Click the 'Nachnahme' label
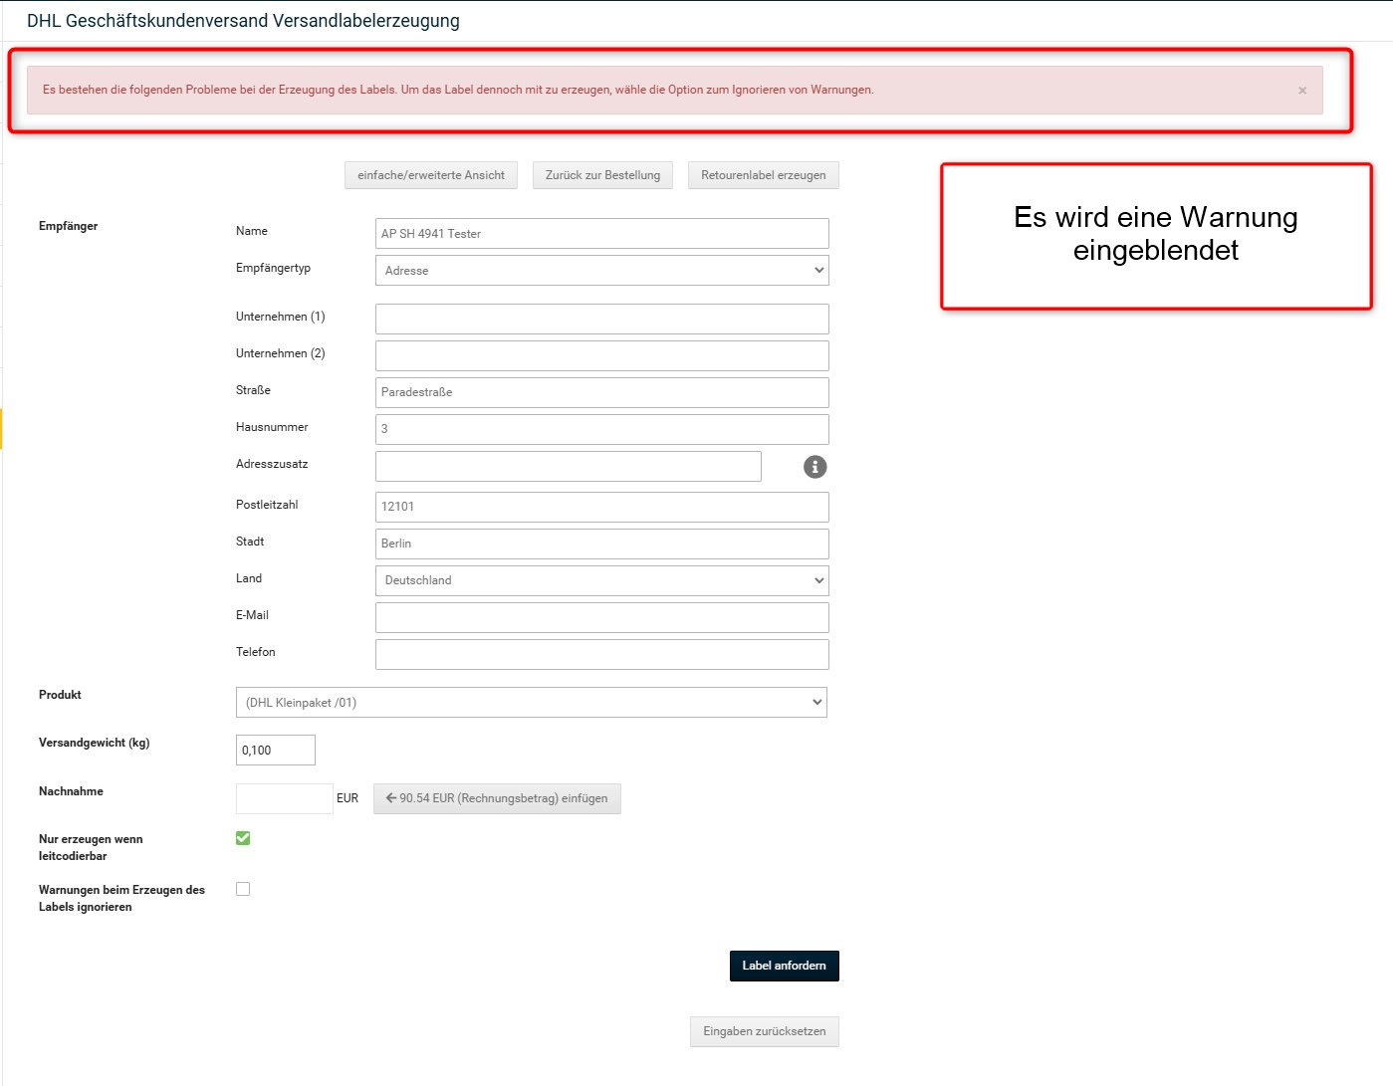Image resolution: width=1393 pixels, height=1086 pixels. pyautogui.click(x=71, y=791)
